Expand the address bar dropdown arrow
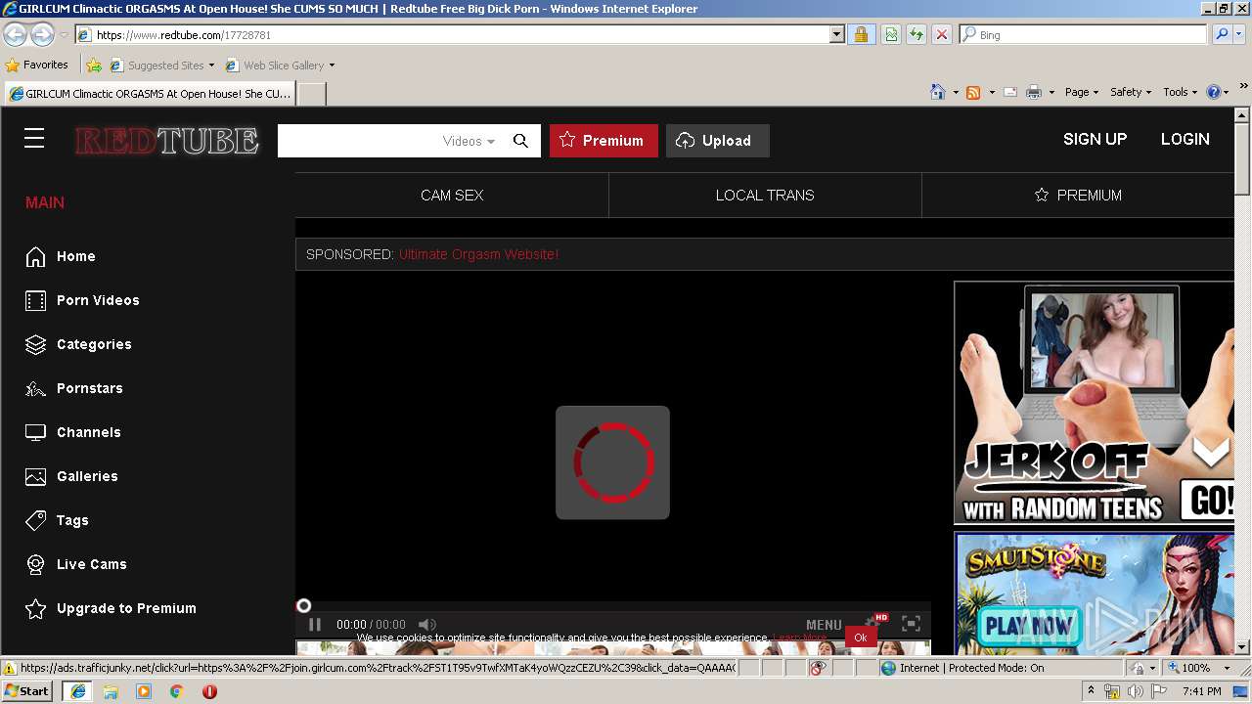Screen dimensions: 1252x704 point(836,34)
